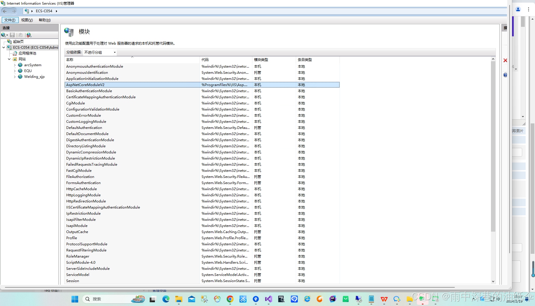The image size is (535, 306).
Task: Click ECS-C054 in the address breadcrumb
Action: click(44, 11)
